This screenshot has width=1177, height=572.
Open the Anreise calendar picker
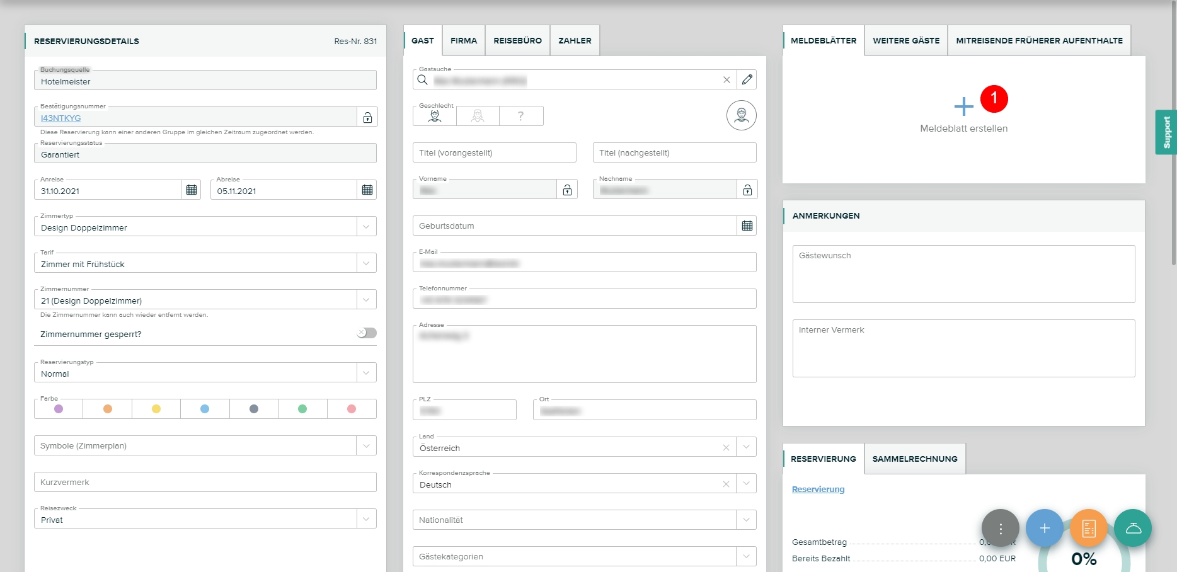coord(192,190)
